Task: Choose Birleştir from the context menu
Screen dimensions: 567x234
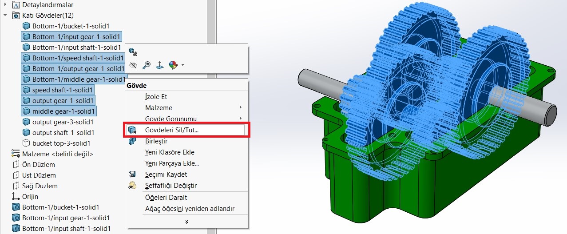Action: 156,141
